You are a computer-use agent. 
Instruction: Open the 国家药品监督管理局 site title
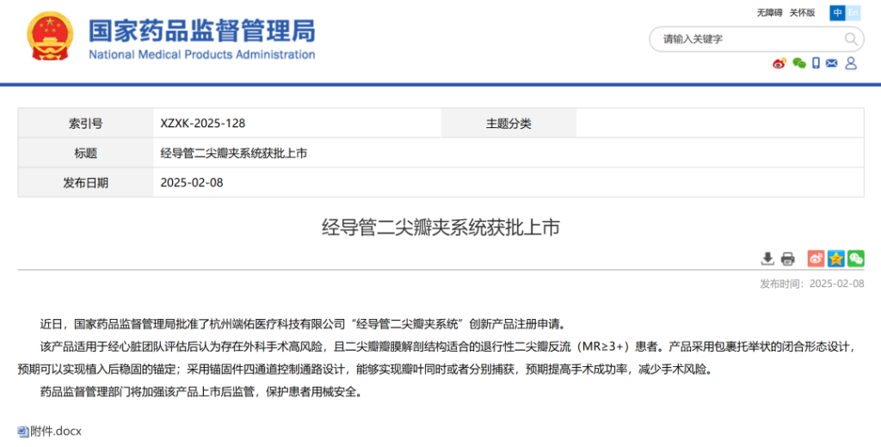point(201,30)
